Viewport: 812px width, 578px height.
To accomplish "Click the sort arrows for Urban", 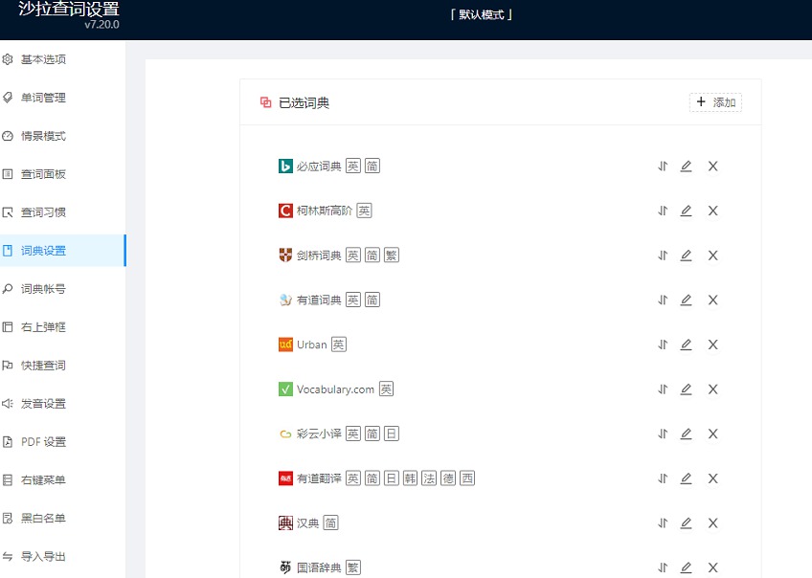I will (663, 345).
